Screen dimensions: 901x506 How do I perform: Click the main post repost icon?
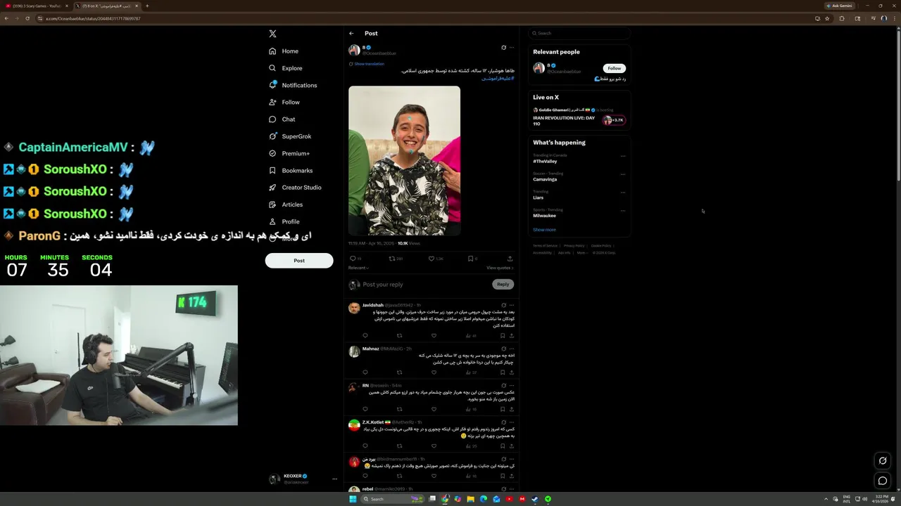tap(392, 259)
